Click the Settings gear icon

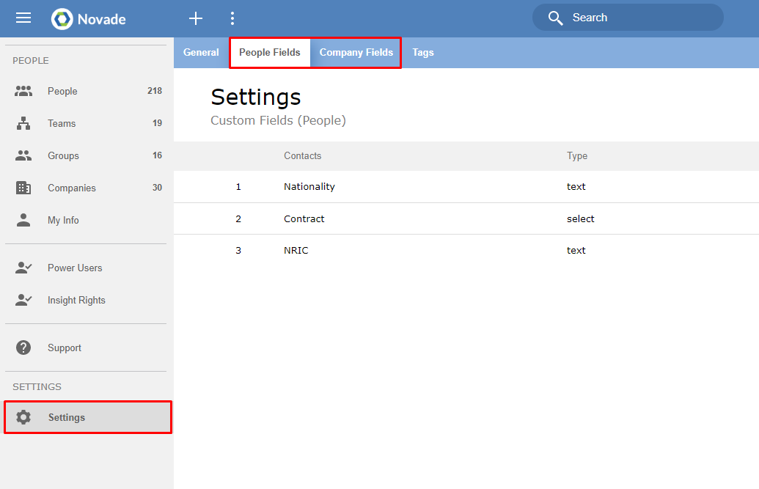coord(23,417)
